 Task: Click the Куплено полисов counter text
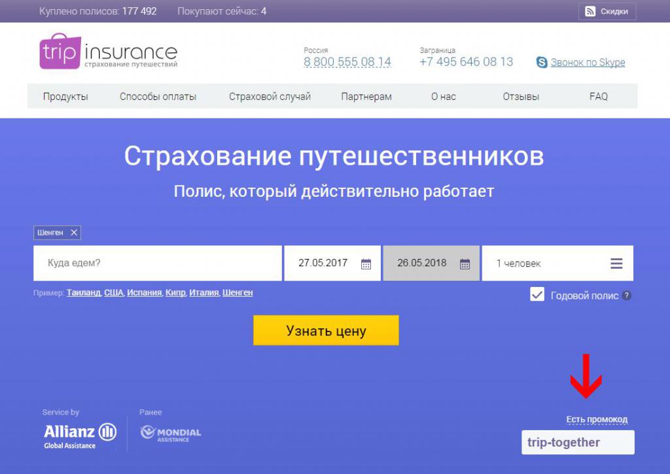pyautogui.click(x=98, y=12)
